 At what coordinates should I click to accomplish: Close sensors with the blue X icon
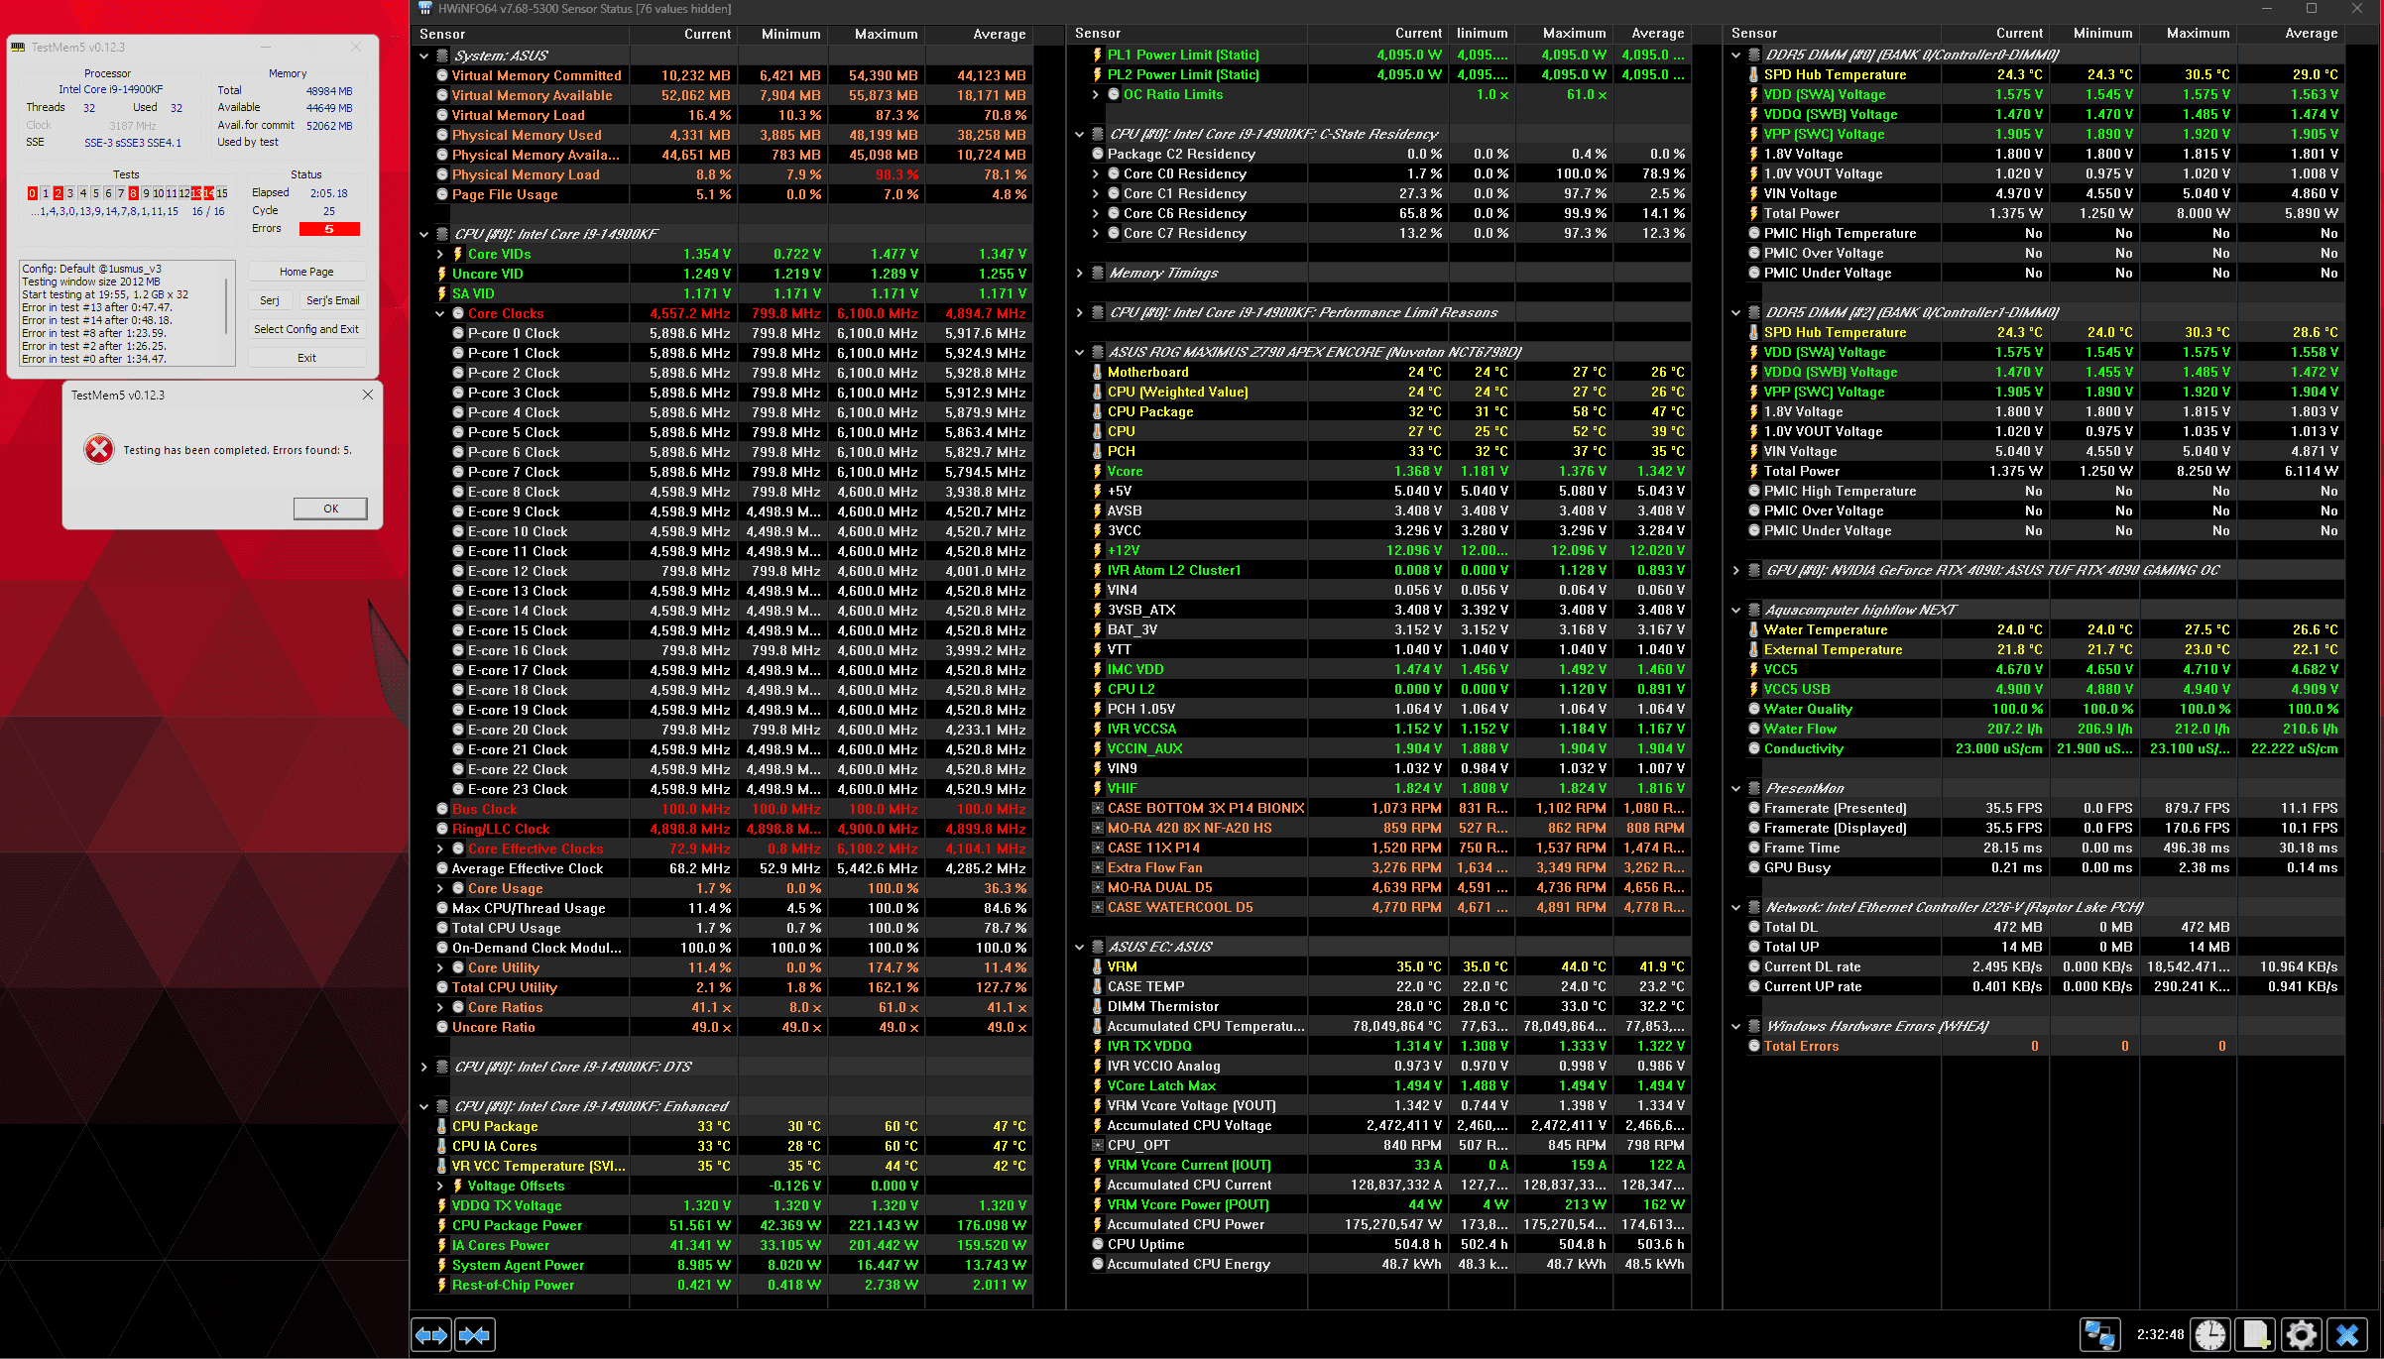pyautogui.click(x=2347, y=1334)
